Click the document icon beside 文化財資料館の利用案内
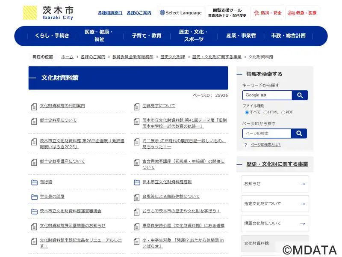Image resolution: width=342 pixels, height=257 pixels. coord(34,106)
